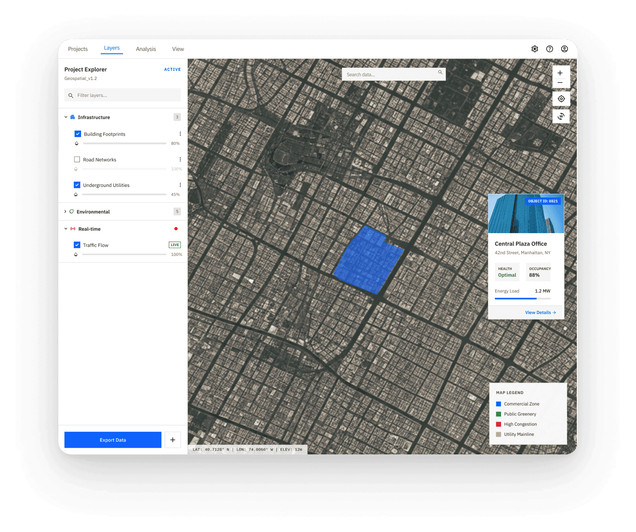Open the View tab

[178, 49]
